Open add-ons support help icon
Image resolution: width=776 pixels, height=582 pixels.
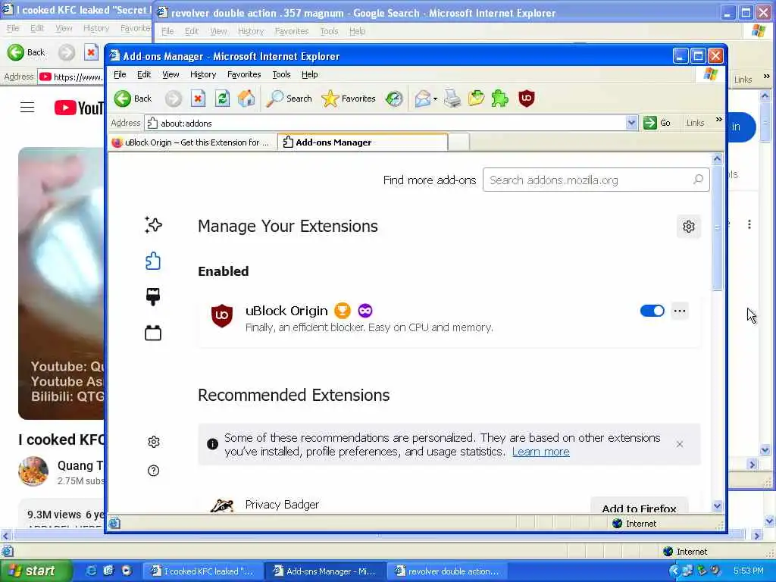pos(153,471)
